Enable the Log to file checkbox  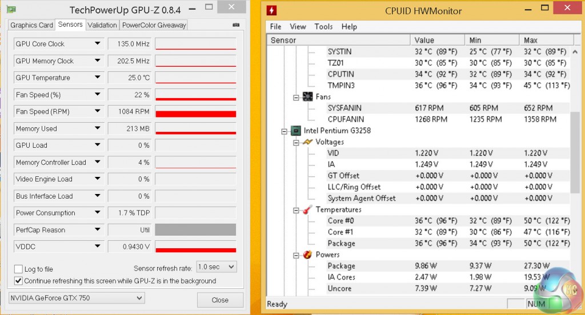pyautogui.click(x=18, y=269)
